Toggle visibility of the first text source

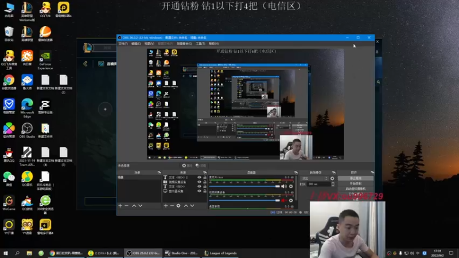(199, 177)
